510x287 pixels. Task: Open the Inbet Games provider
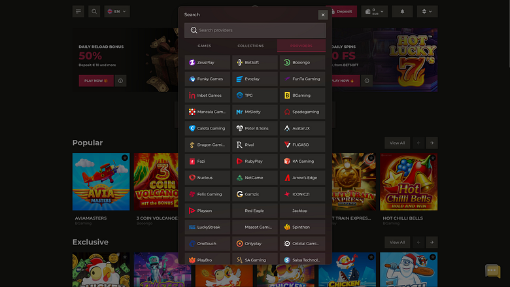click(x=207, y=95)
